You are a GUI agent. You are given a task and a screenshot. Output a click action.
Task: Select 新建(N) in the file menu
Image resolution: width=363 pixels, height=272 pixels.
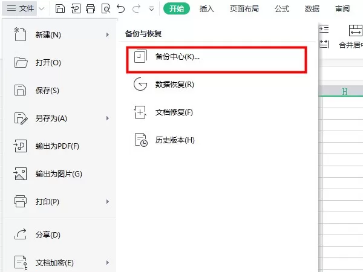(x=59, y=34)
